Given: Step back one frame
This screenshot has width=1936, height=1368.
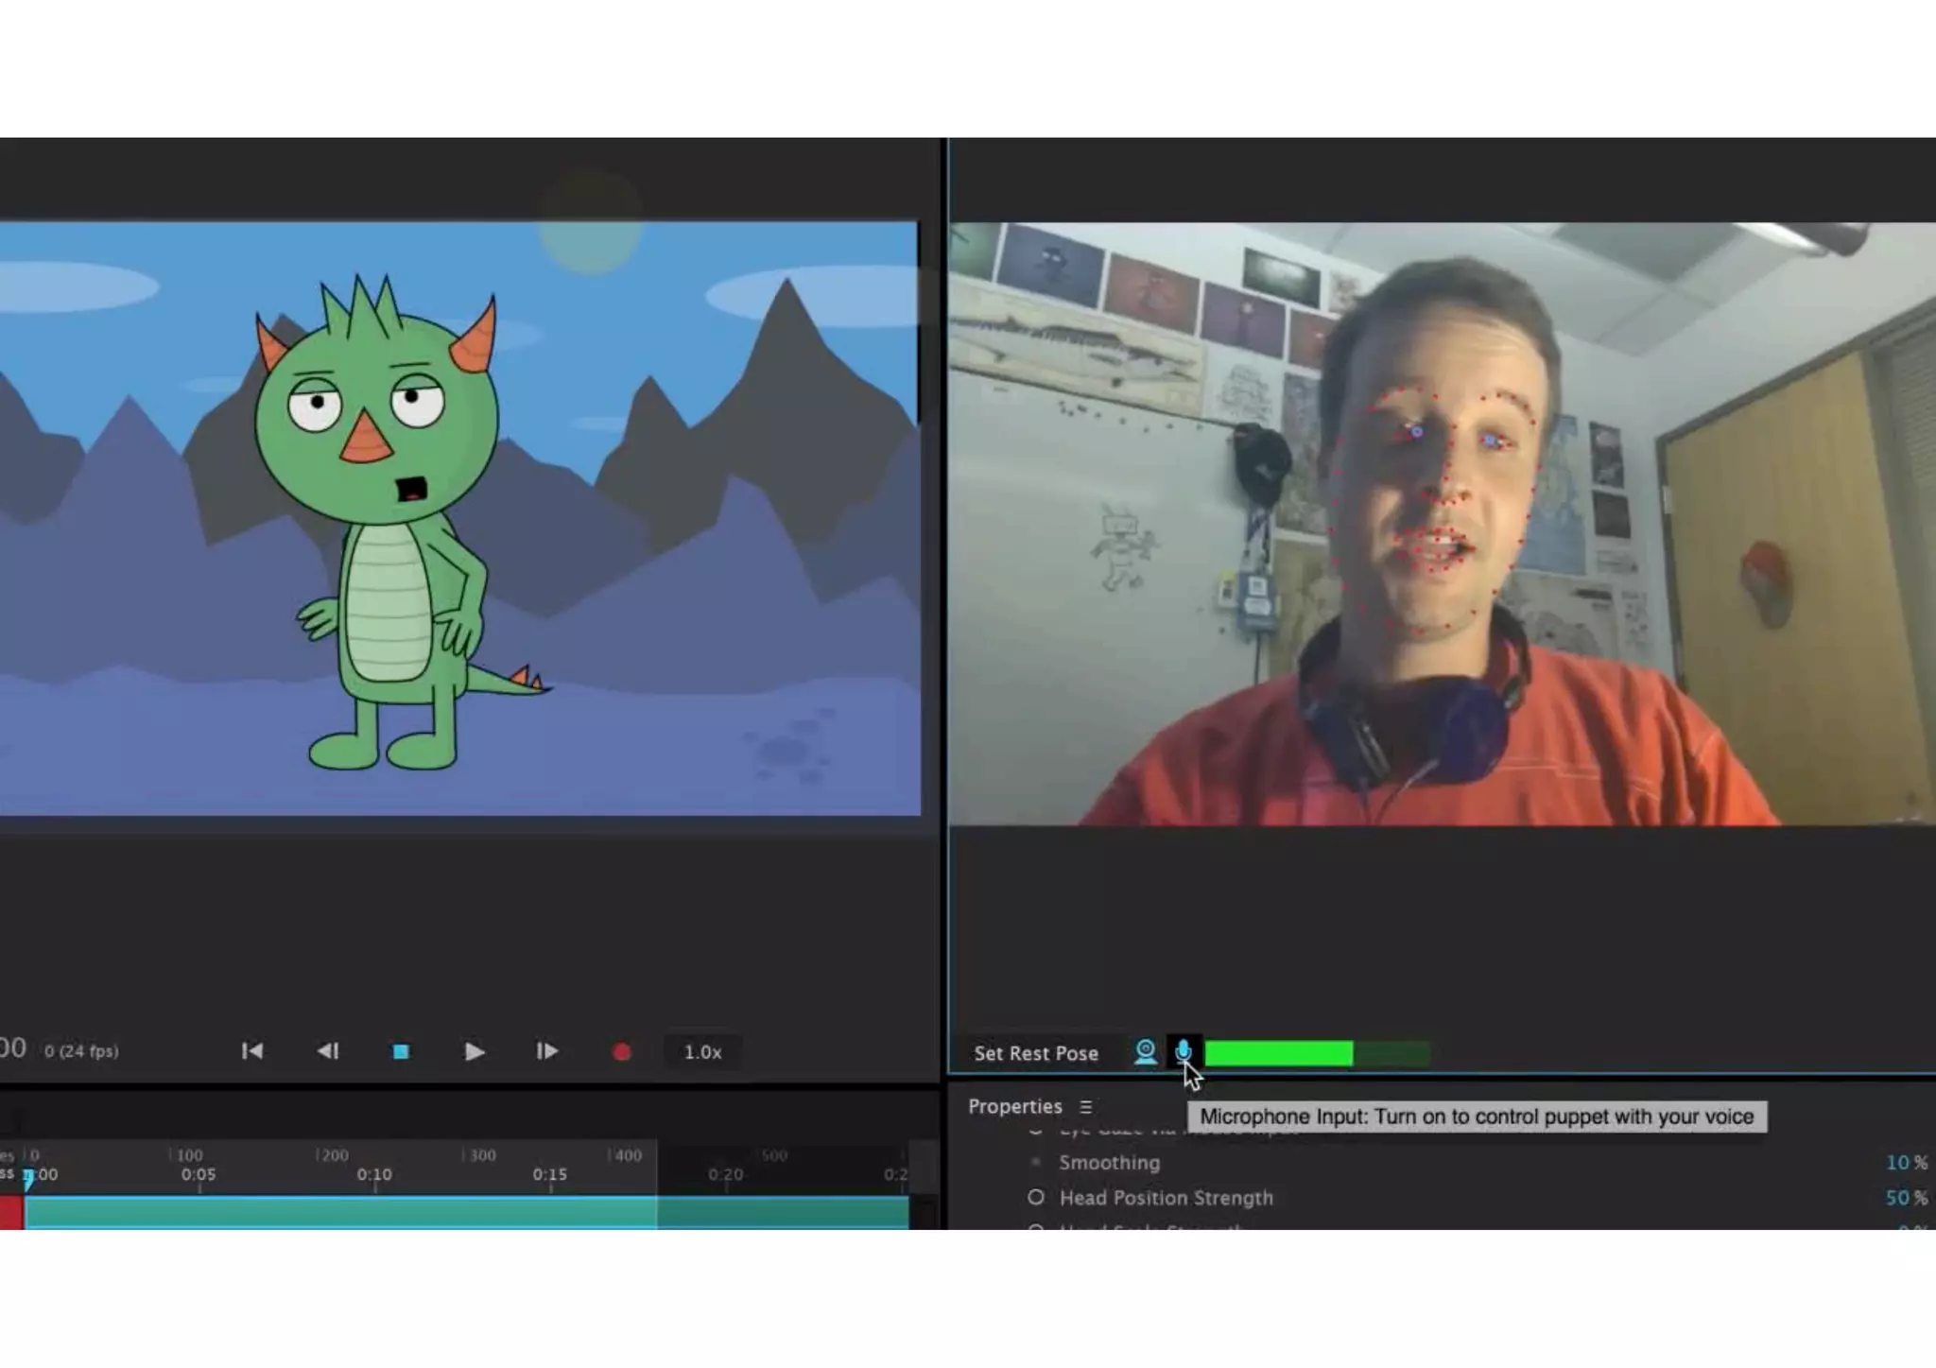Looking at the screenshot, I should click(327, 1051).
